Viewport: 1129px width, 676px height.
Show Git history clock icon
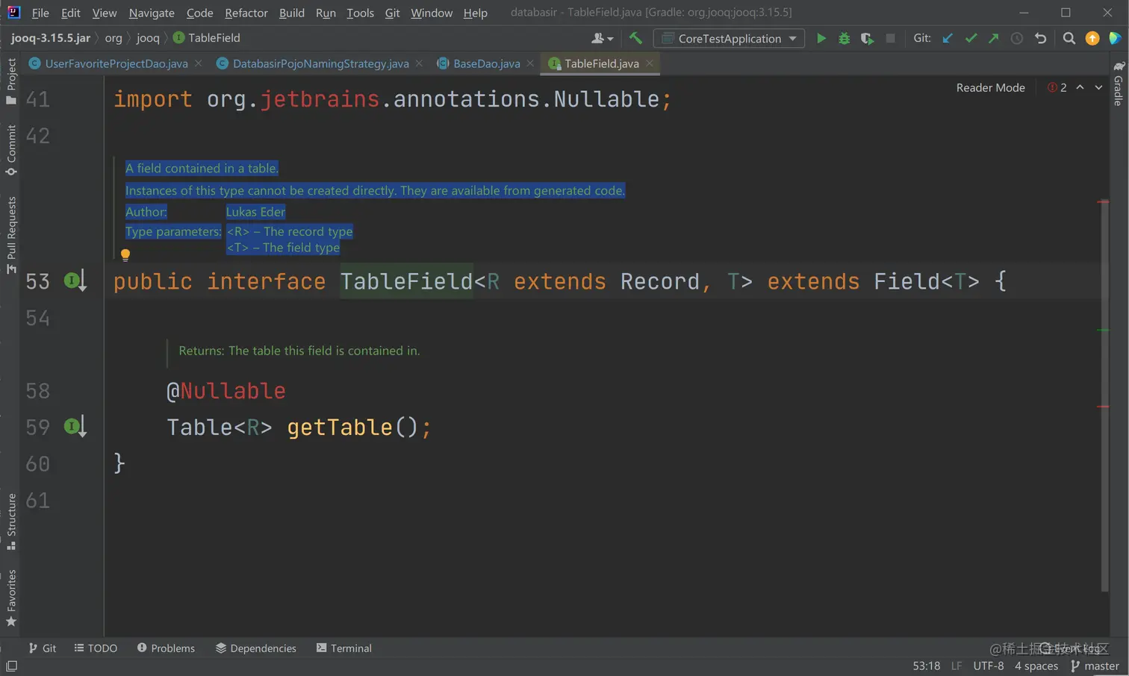(x=1017, y=38)
